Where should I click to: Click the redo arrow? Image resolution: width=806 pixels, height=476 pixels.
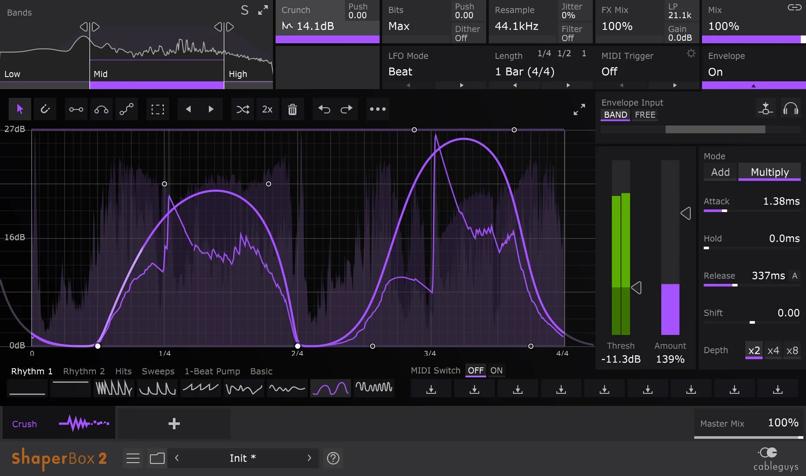point(347,109)
